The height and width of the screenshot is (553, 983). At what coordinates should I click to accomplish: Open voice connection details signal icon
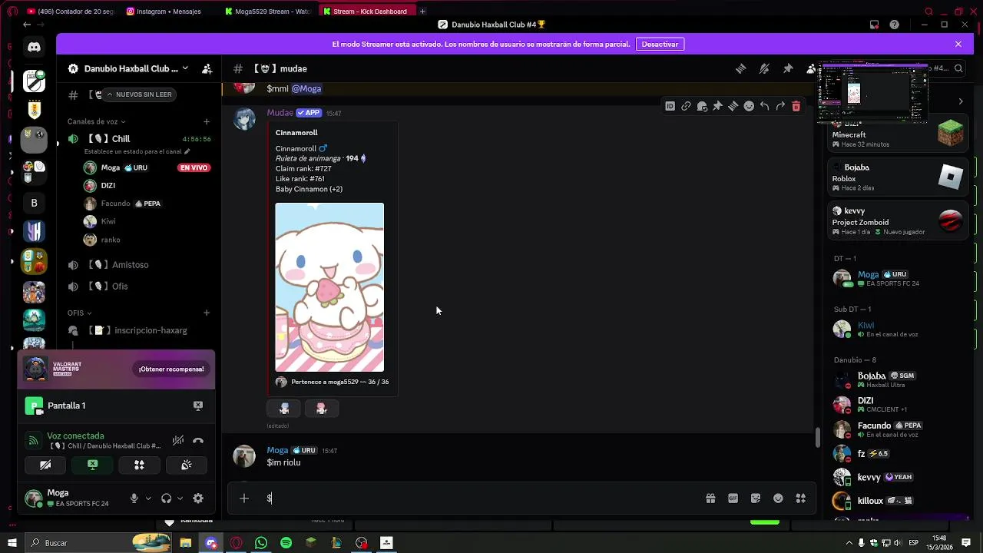(x=33, y=441)
